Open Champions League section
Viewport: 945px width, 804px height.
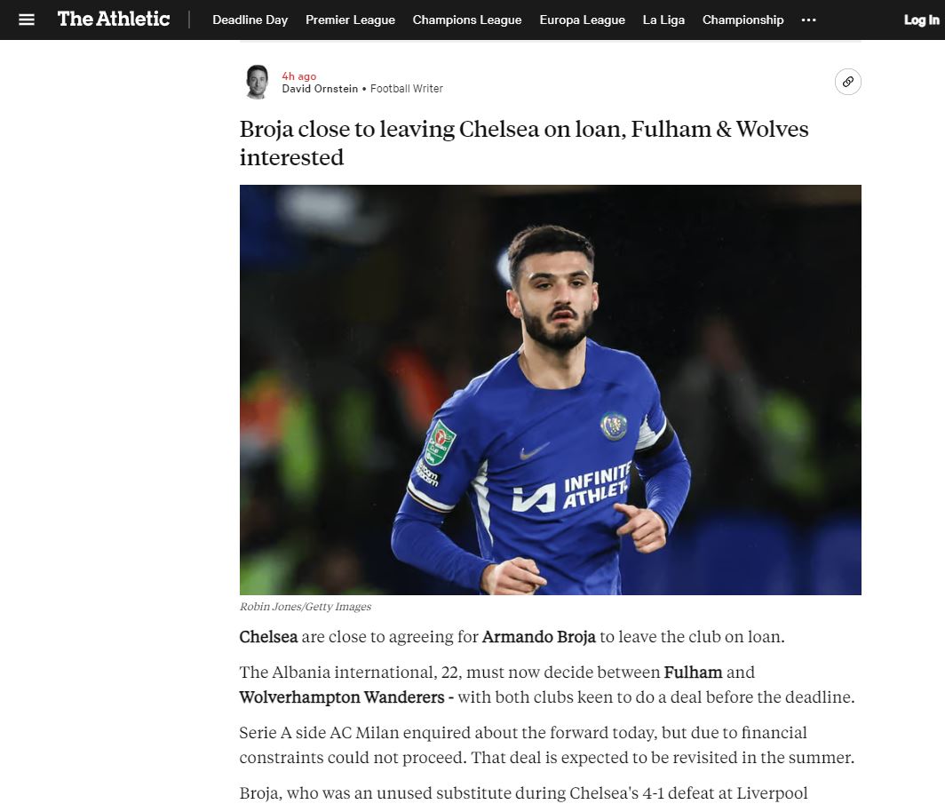pos(467,20)
